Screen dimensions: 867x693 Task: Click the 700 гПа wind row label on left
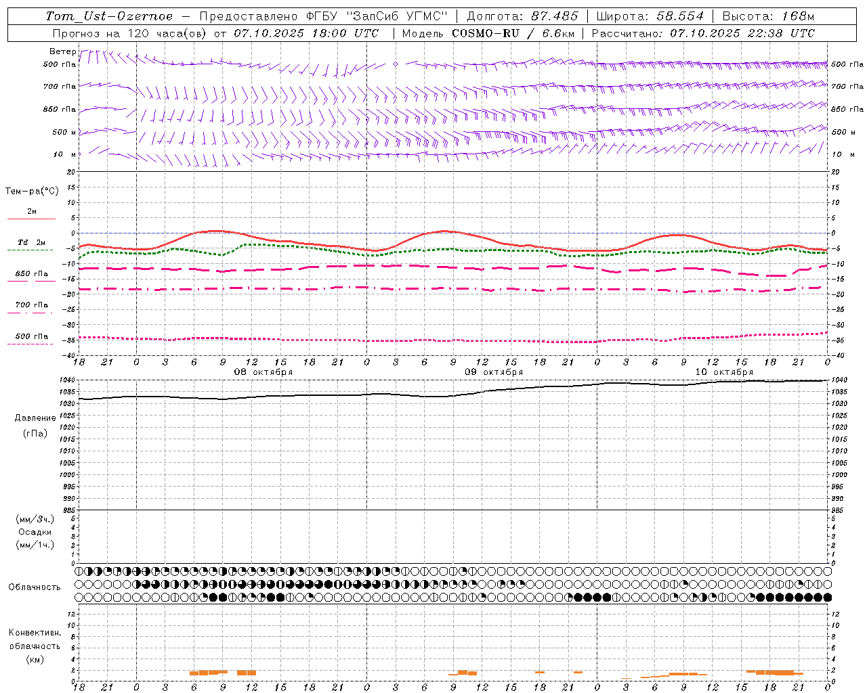click(60, 87)
